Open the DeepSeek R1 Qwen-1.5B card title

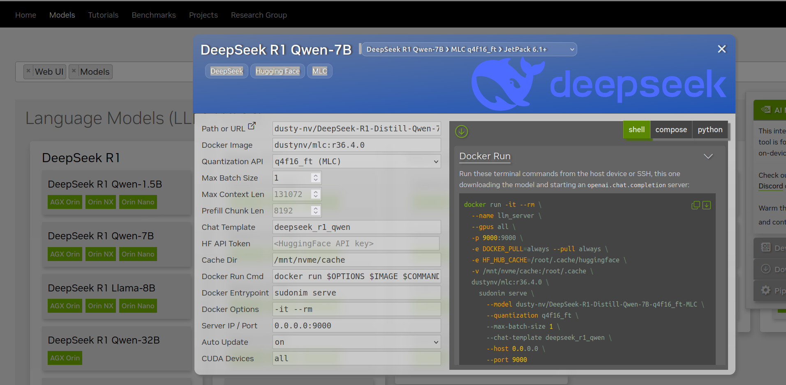point(105,184)
